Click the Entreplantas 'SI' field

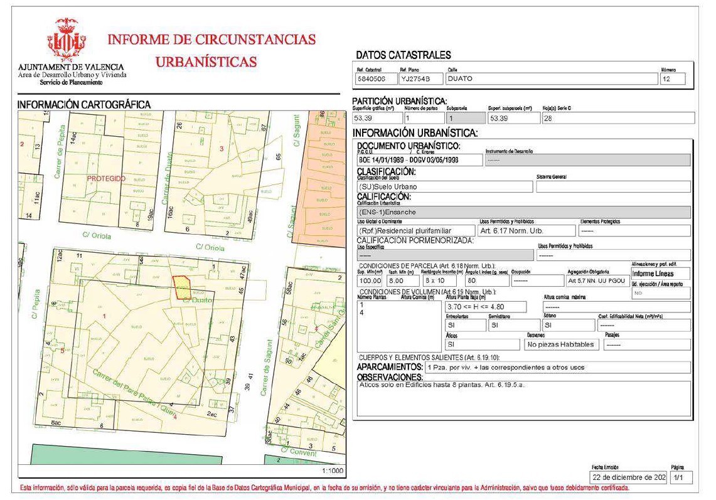[466, 325]
